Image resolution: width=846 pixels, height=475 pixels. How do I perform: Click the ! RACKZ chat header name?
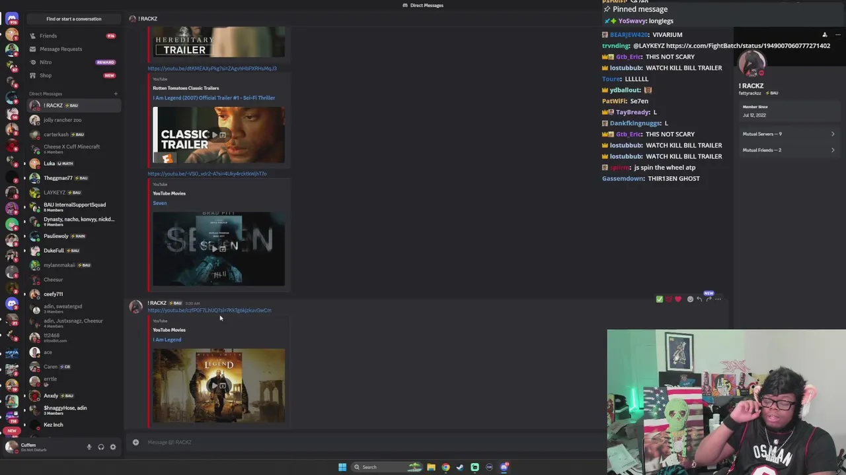[148, 18]
